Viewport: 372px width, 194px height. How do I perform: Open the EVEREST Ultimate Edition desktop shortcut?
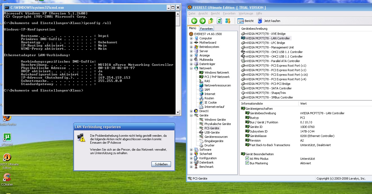click(x=7, y=161)
